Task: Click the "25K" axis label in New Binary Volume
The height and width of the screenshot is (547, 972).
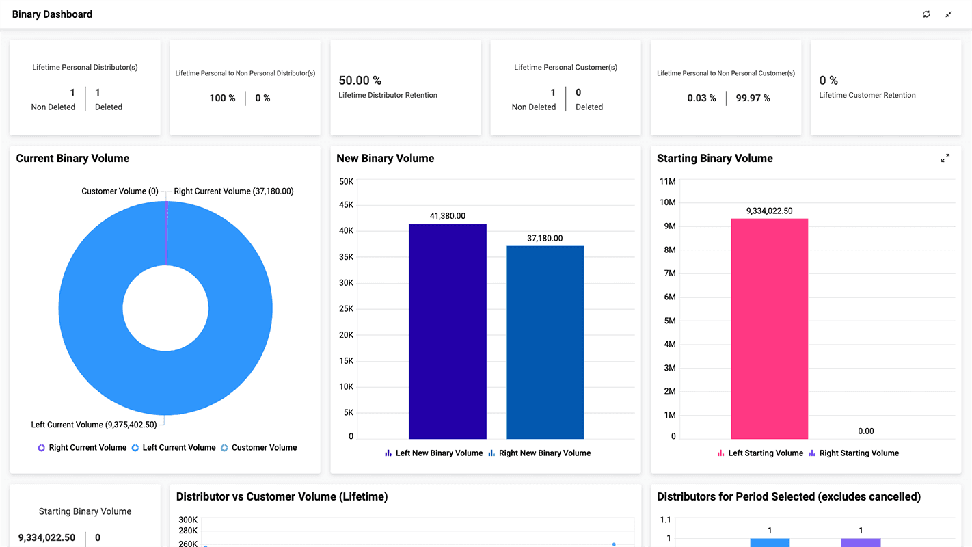Action: tap(347, 309)
